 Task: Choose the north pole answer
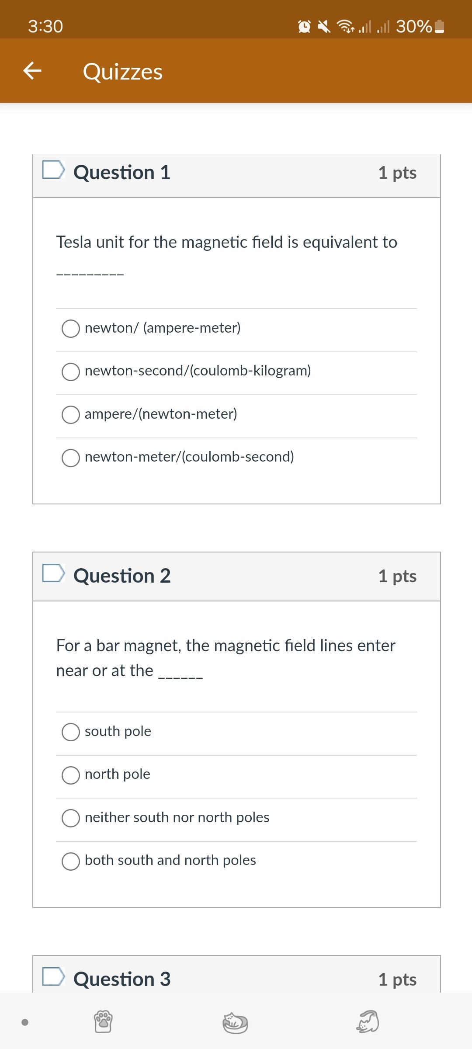point(71,775)
